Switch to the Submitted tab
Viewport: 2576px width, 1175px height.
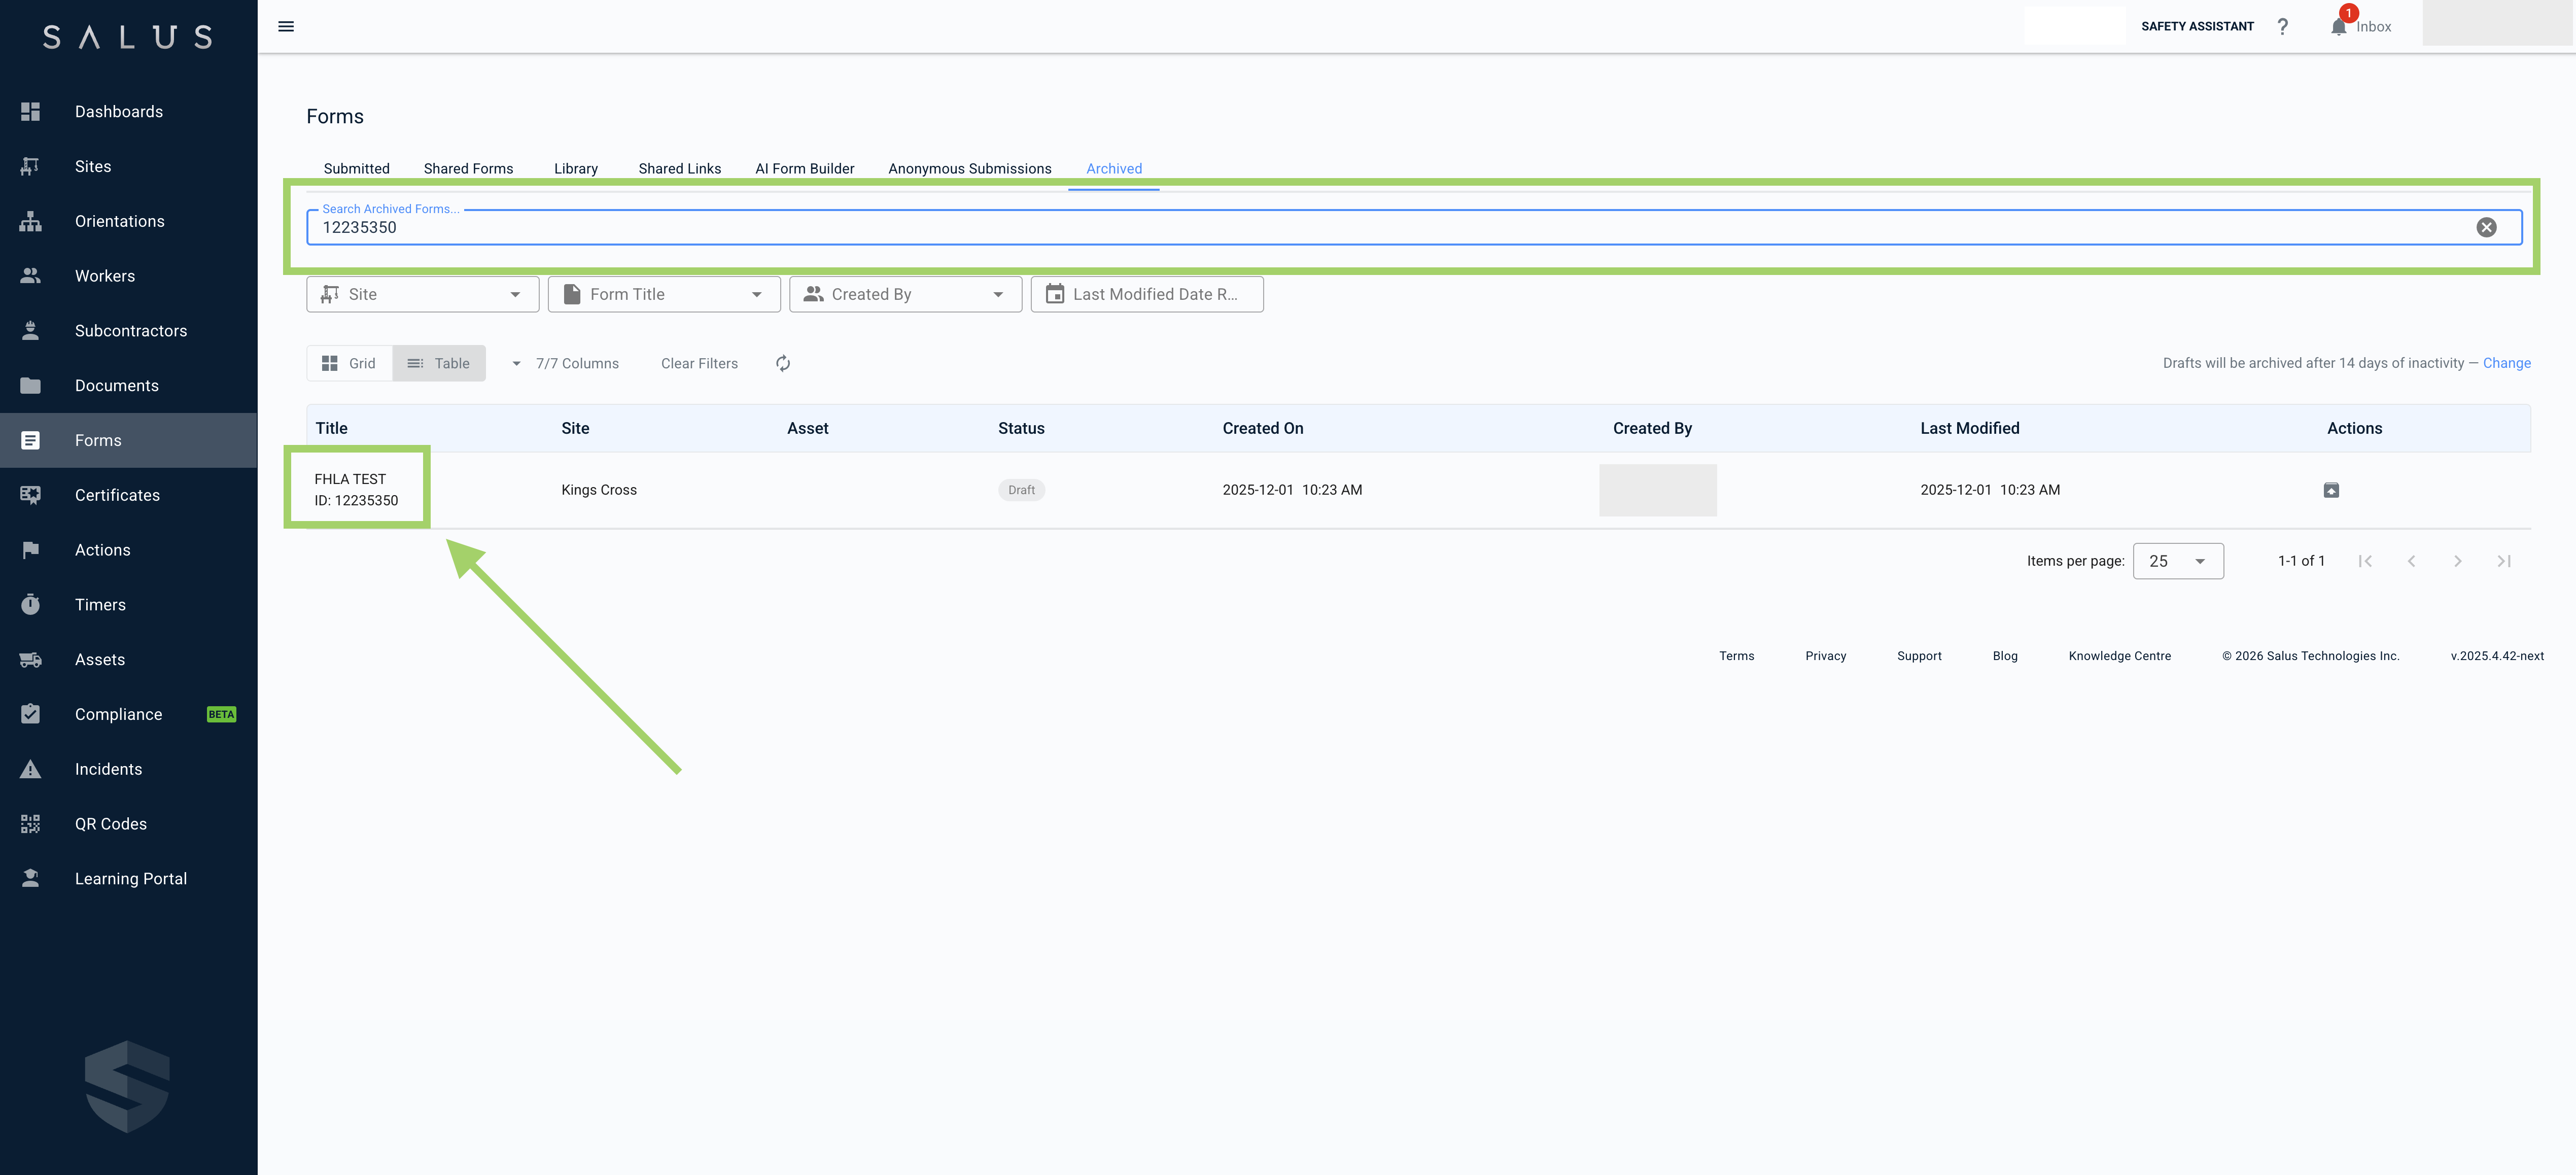point(356,168)
